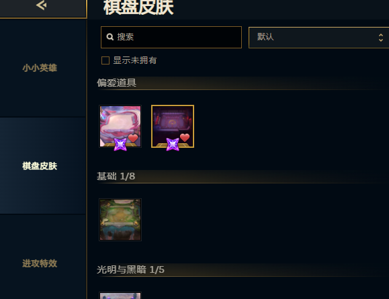
Task: Open the 进攻特效 tab
Action: (40, 263)
